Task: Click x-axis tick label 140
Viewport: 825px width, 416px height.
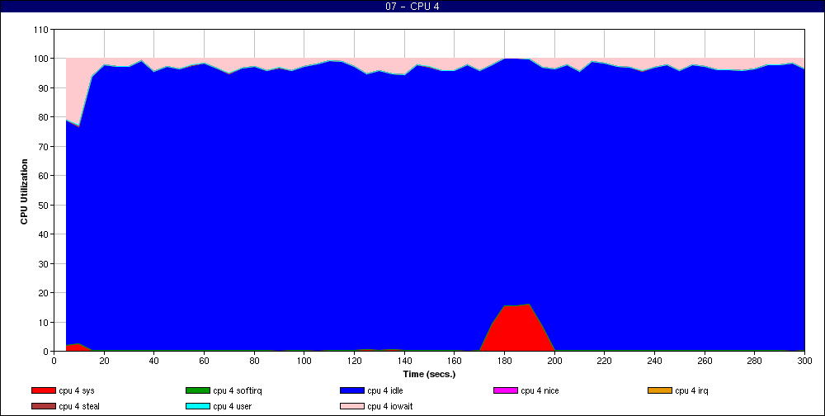Action: click(x=404, y=361)
